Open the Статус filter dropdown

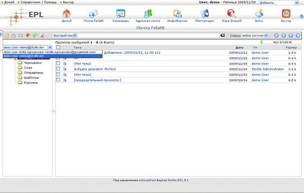[255, 35]
